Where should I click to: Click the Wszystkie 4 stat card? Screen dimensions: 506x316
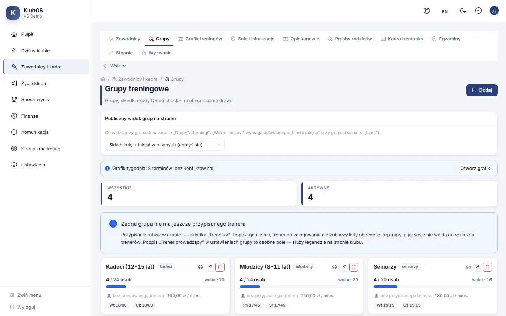199,194
